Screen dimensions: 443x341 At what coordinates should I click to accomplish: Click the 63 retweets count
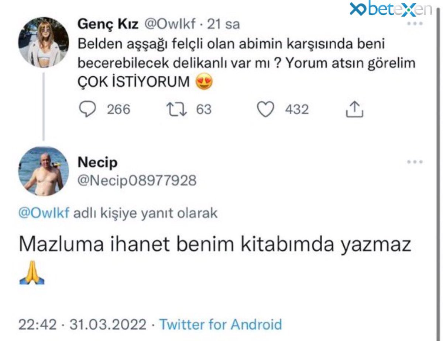(203, 109)
